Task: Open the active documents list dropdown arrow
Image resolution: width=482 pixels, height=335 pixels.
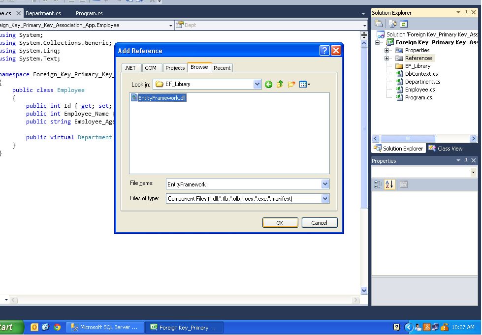Action: pos(363,13)
